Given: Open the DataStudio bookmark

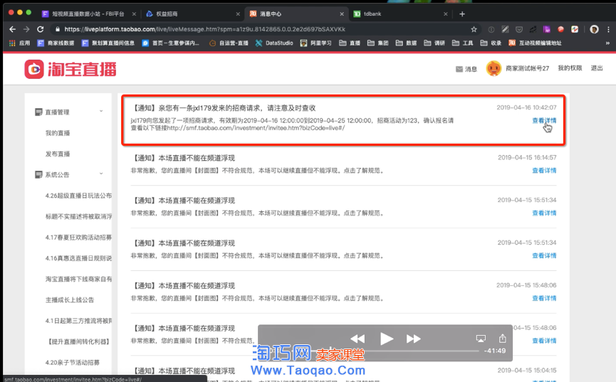Looking at the screenshot, I should pos(274,43).
